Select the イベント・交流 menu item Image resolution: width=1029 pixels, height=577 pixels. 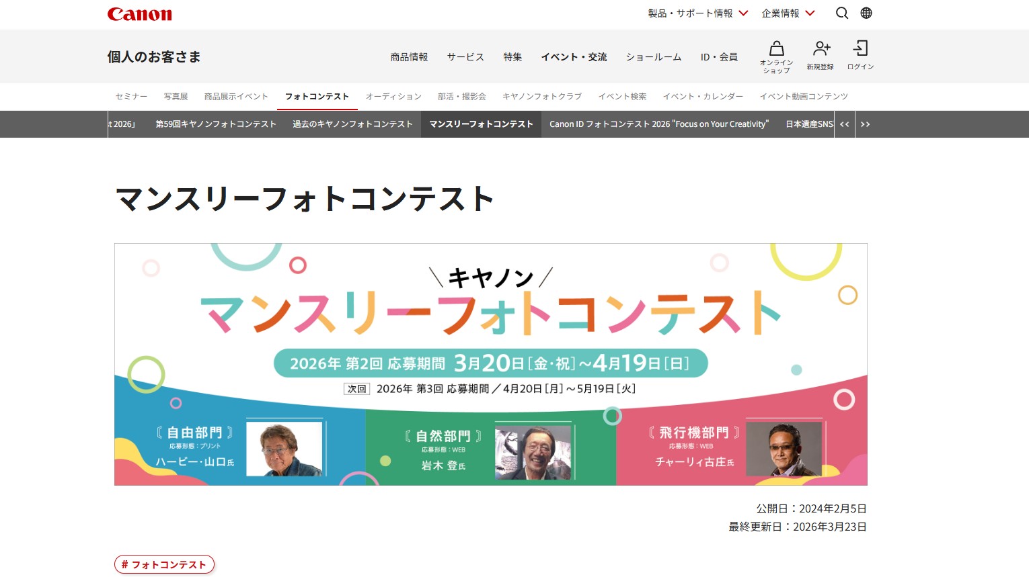point(574,57)
